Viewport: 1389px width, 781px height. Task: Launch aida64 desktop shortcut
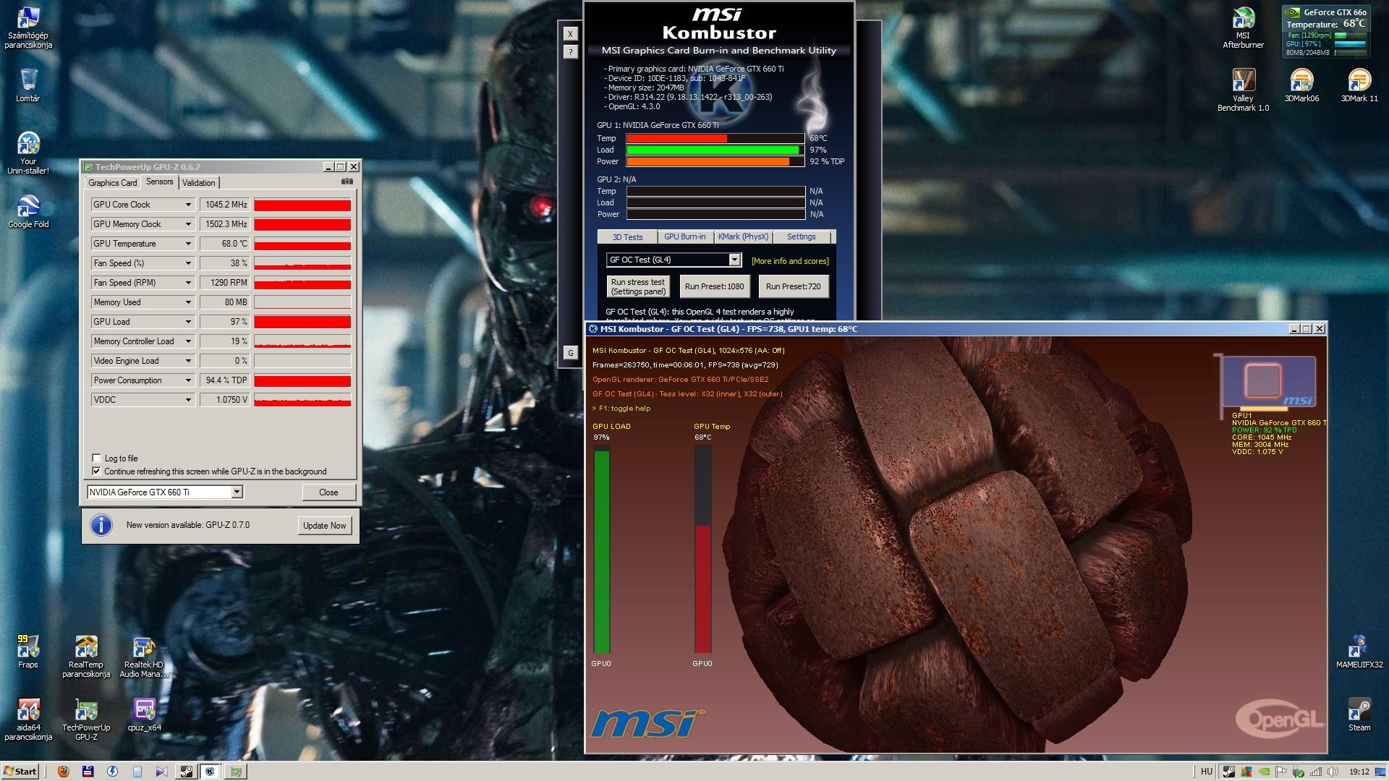tap(28, 720)
